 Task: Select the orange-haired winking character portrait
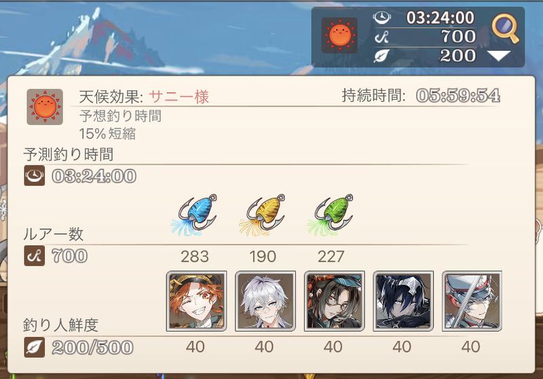pyautogui.click(x=196, y=301)
